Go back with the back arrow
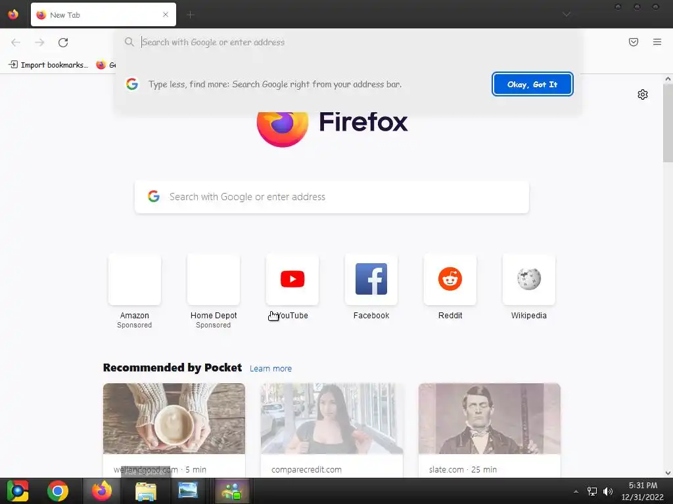Screen dimensions: 673x504 pyautogui.click(x=16, y=43)
